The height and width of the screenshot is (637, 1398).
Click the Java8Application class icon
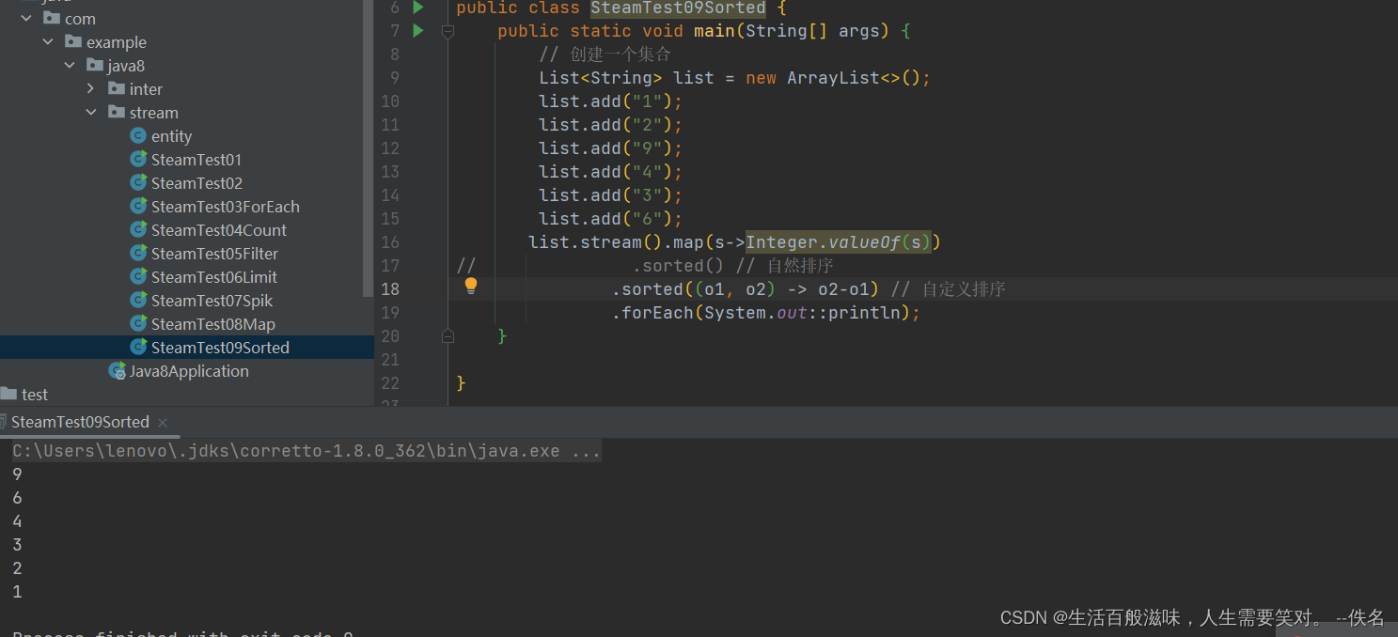click(x=118, y=370)
